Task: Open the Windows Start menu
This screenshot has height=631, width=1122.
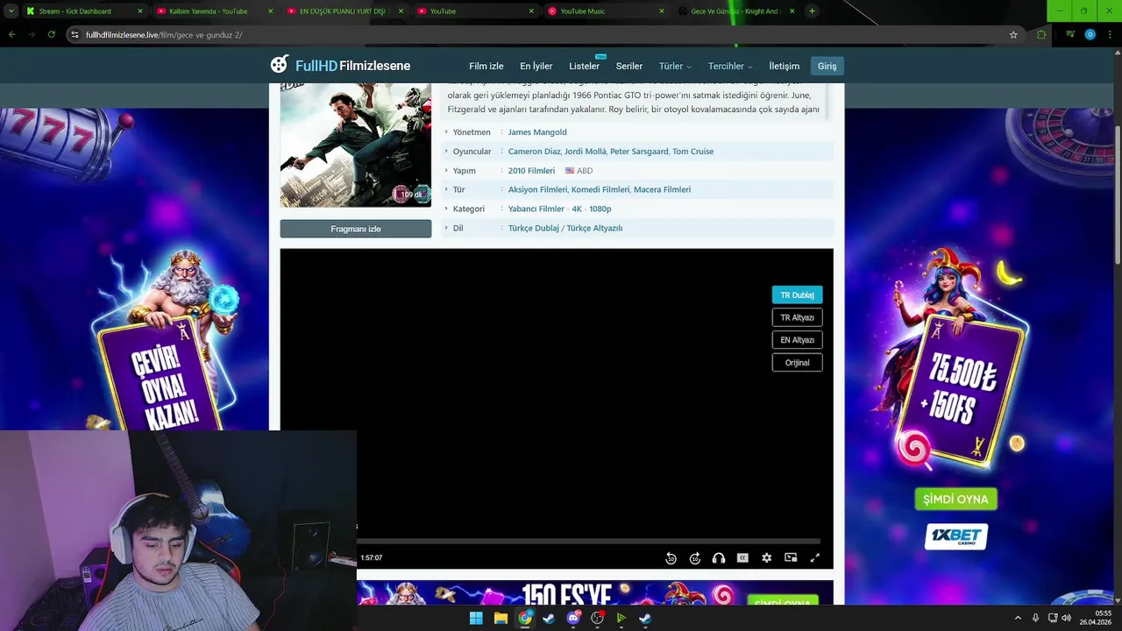Action: click(x=476, y=618)
